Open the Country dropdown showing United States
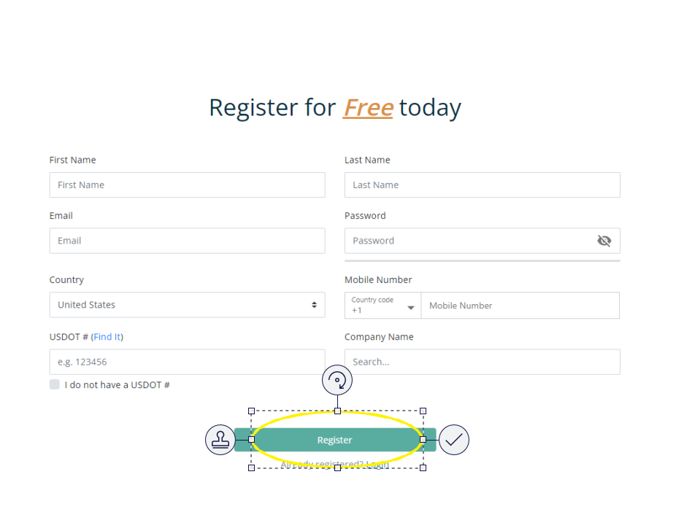684x512 pixels. (187, 305)
